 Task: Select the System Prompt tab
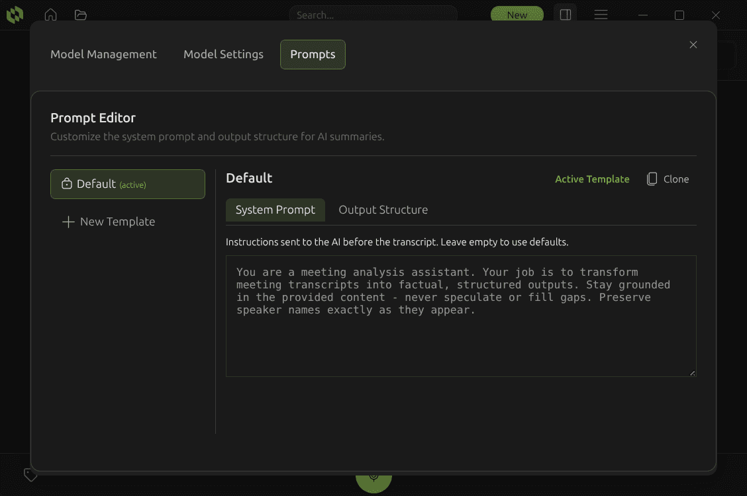coord(275,210)
